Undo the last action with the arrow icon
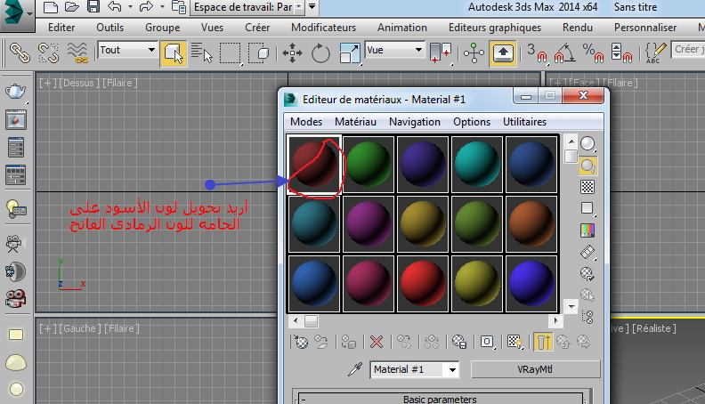This screenshot has height=404, width=705. pyautogui.click(x=115, y=7)
